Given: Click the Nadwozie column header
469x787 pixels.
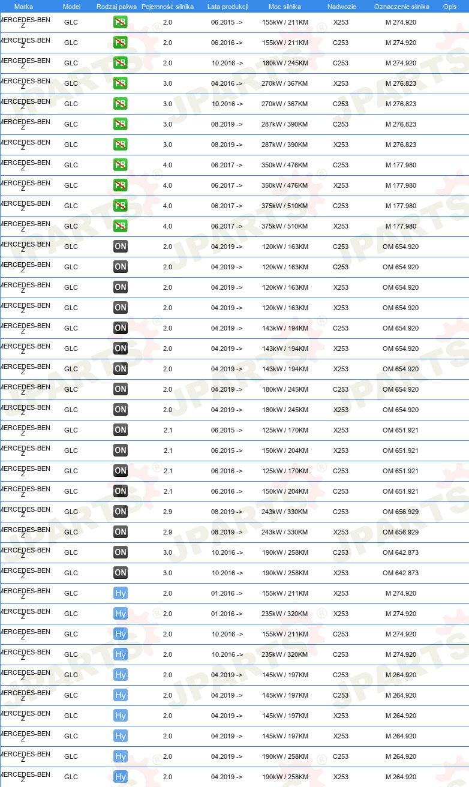Looking at the screenshot, I should tap(341, 7).
